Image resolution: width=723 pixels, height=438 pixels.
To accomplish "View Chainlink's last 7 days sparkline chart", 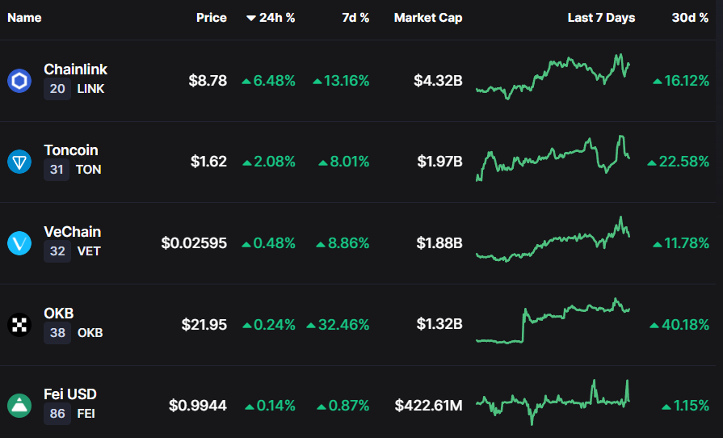I will (553, 78).
